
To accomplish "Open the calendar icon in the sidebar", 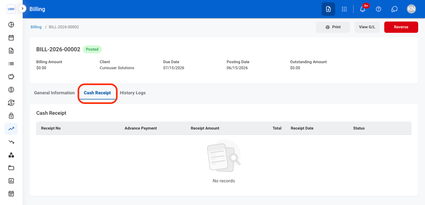I will click(11, 38).
